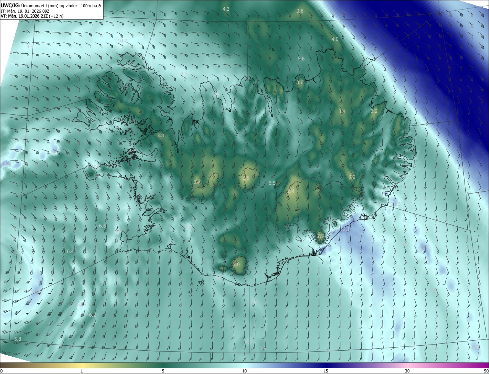Image resolution: width=489 pixels, height=374 pixels.
Task: Click the pale yellow colorbar segment above 1
Action: click(82, 365)
